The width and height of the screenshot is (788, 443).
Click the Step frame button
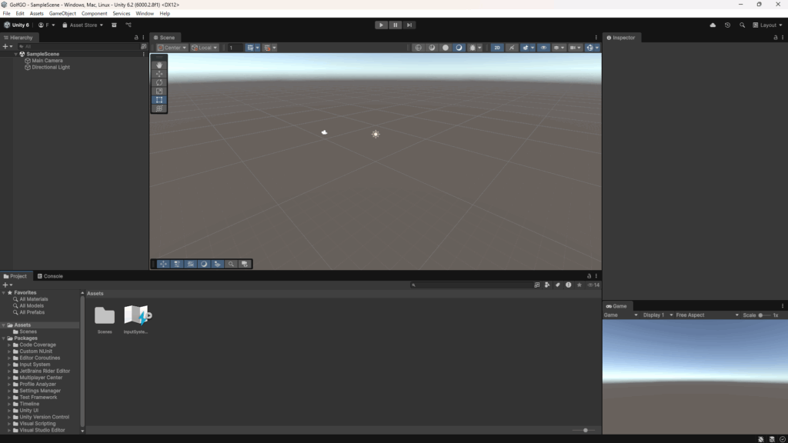click(409, 25)
